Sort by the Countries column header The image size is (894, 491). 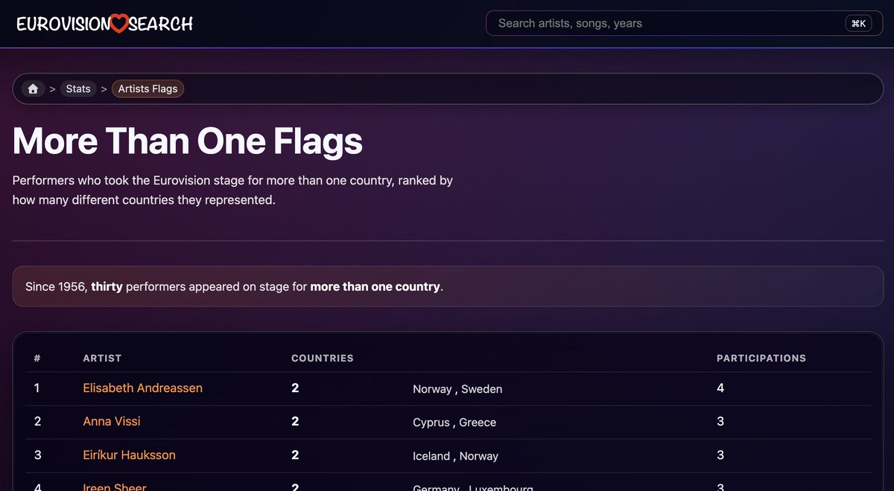point(323,359)
